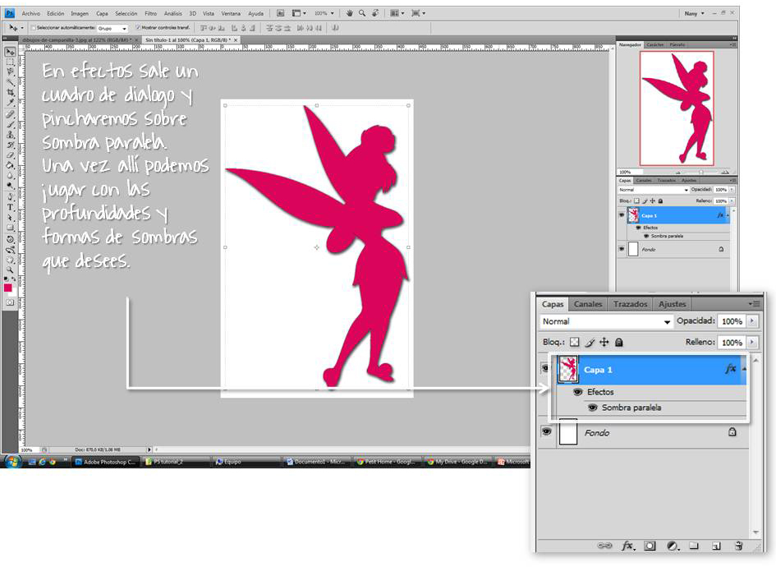Click the lock icon on enlarged Fondo layer
This screenshot has width=776, height=567.
coord(732,431)
